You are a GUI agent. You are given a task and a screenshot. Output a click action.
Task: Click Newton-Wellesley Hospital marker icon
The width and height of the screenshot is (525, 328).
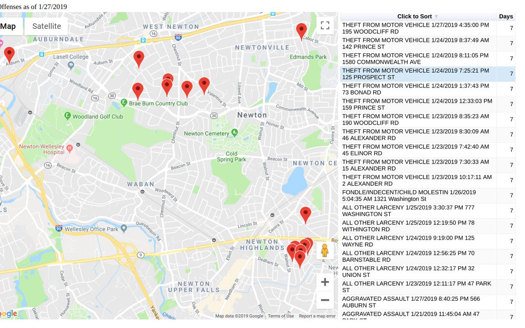click(69, 149)
